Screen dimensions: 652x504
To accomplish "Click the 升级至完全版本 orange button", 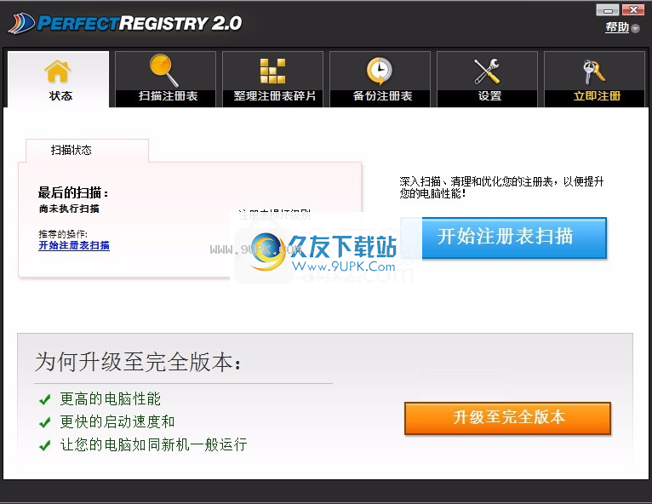I will (507, 418).
